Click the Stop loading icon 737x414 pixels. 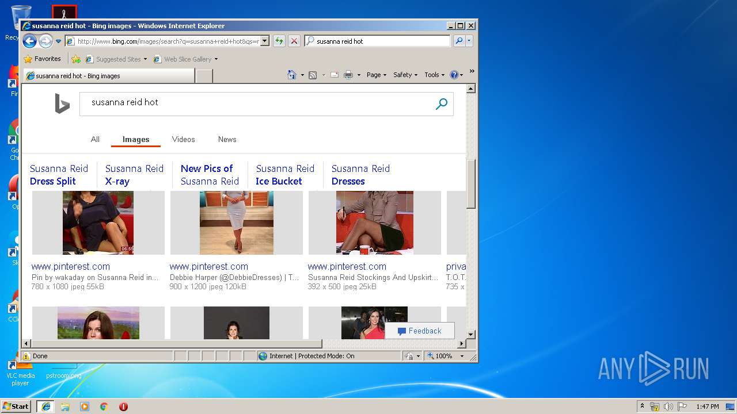coord(294,41)
